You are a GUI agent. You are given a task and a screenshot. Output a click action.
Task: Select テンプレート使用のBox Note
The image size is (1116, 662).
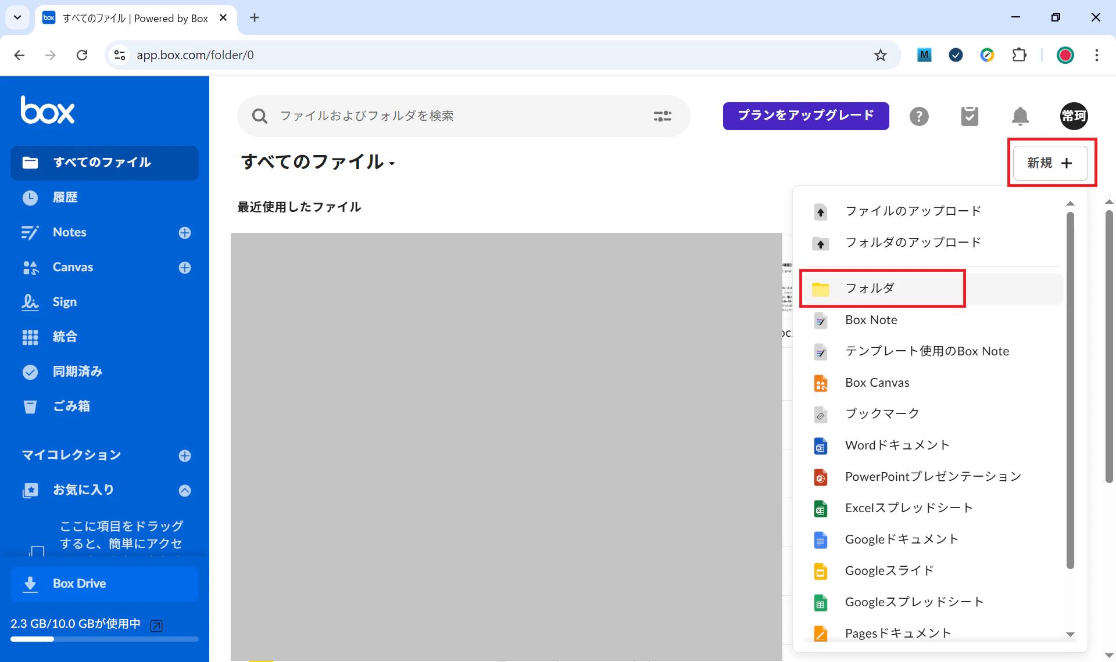point(934,351)
